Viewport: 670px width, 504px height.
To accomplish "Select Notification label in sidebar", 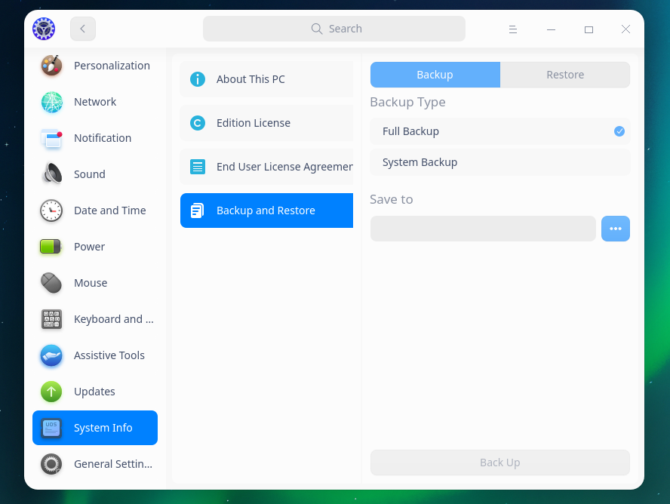I will click(x=103, y=138).
